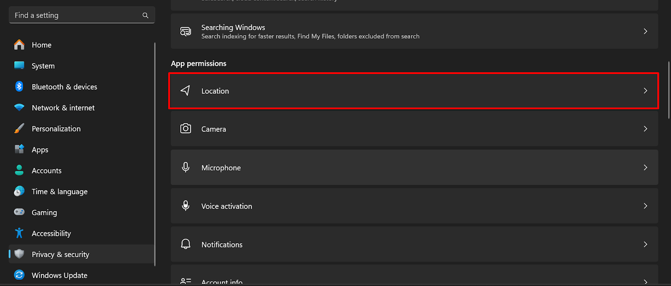The height and width of the screenshot is (286, 671).
Task: Open Notifications via its right chevron
Action: tap(645, 244)
